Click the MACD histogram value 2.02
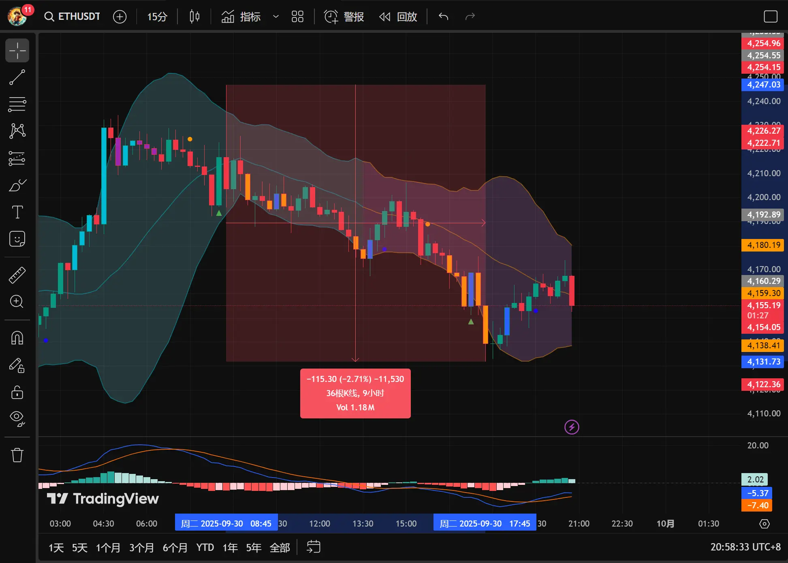Image resolution: width=788 pixels, height=563 pixels. 755,480
